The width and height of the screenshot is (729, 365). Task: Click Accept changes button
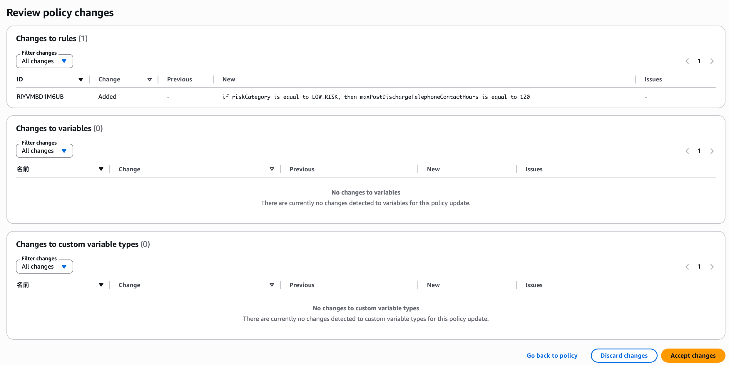point(693,356)
